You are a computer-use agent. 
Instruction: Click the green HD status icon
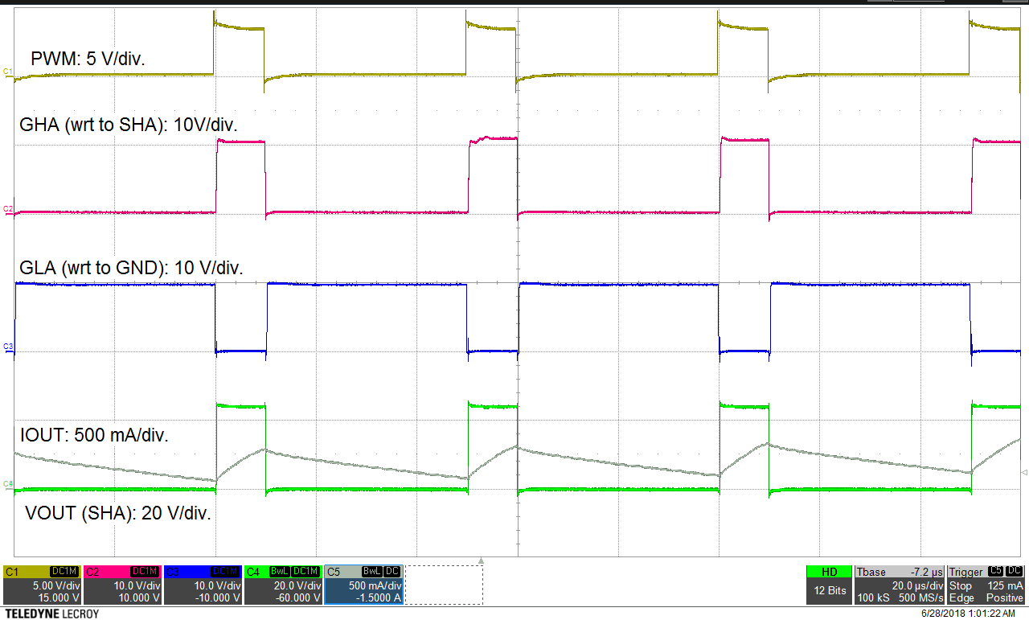pos(829,571)
